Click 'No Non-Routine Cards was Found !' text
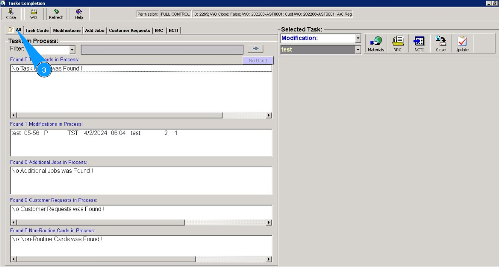This screenshot has height=267, width=499. pos(57,239)
